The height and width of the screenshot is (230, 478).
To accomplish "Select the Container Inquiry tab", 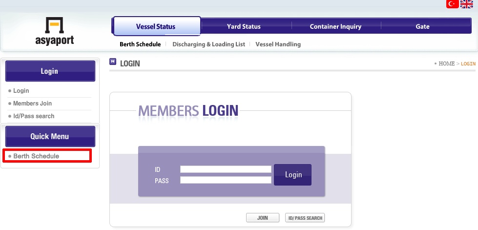I will tap(335, 26).
